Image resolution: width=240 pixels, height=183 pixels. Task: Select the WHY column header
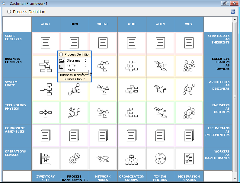tap(189, 24)
